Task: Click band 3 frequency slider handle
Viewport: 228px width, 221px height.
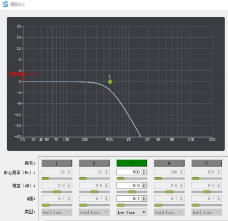Action: click(x=121, y=178)
